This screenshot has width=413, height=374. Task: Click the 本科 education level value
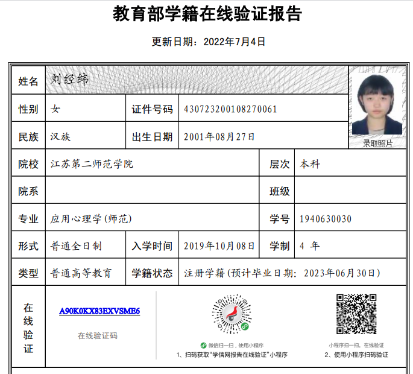click(x=310, y=164)
